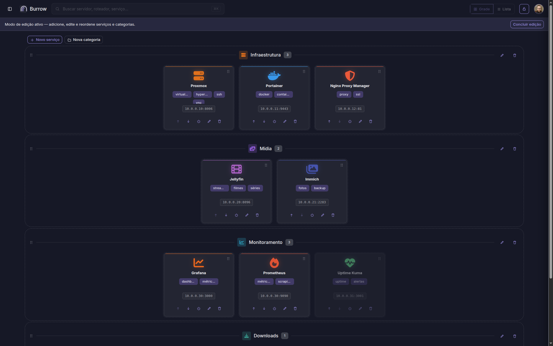
Task: Click the Novo serviço button
Action: coord(45,40)
